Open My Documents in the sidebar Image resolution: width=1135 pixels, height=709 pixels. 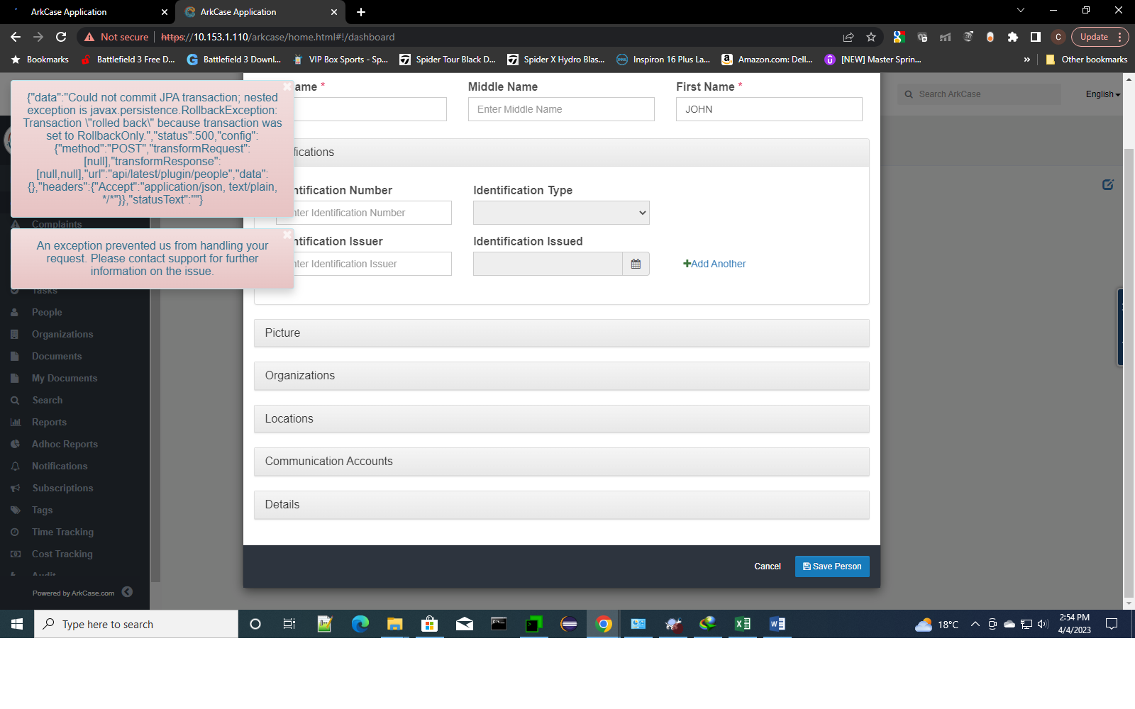click(65, 378)
